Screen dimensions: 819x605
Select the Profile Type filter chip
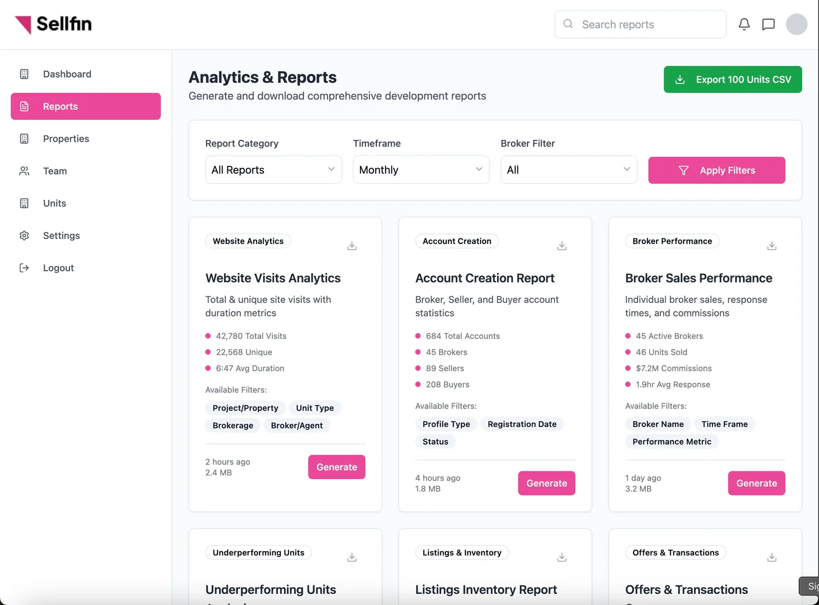446,424
